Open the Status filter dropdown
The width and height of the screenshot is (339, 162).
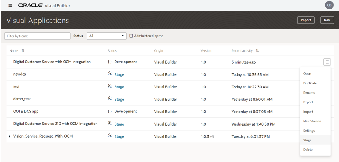point(106,36)
